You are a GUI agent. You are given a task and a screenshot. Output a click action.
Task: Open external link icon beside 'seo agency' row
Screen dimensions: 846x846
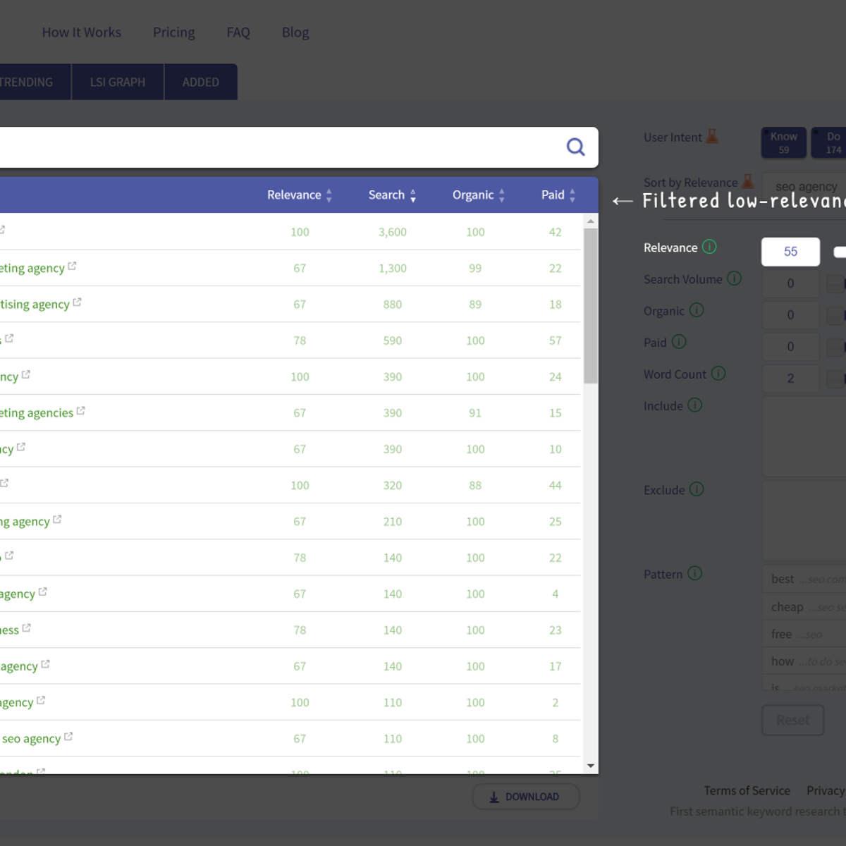click(68, 737)
